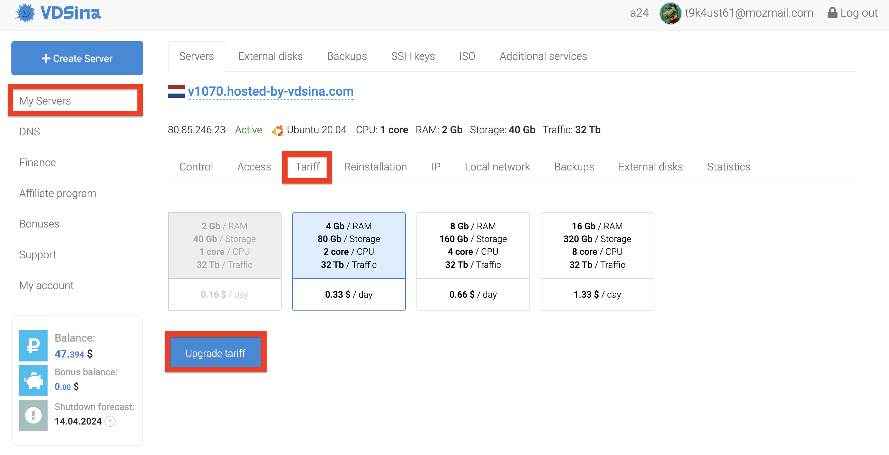This screenshot has width=889, height=455.
Task: Open the Reinstallation tab
Action: click(375, 167)
